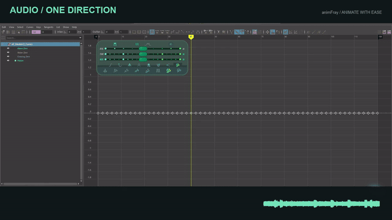
Task: Toggle the lock icon beside NS slider
Action: click(183, 59)
